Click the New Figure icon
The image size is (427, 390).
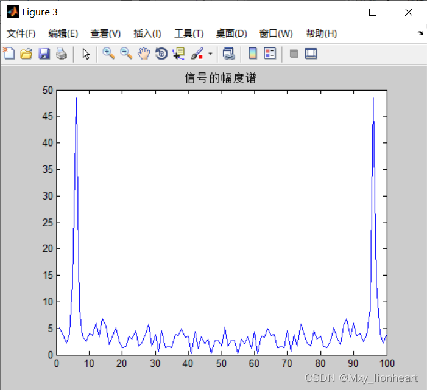9,54
